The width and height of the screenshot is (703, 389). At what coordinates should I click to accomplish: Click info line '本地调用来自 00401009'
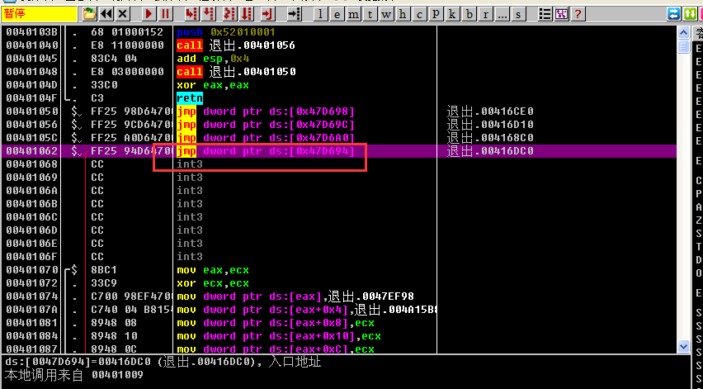74,375
